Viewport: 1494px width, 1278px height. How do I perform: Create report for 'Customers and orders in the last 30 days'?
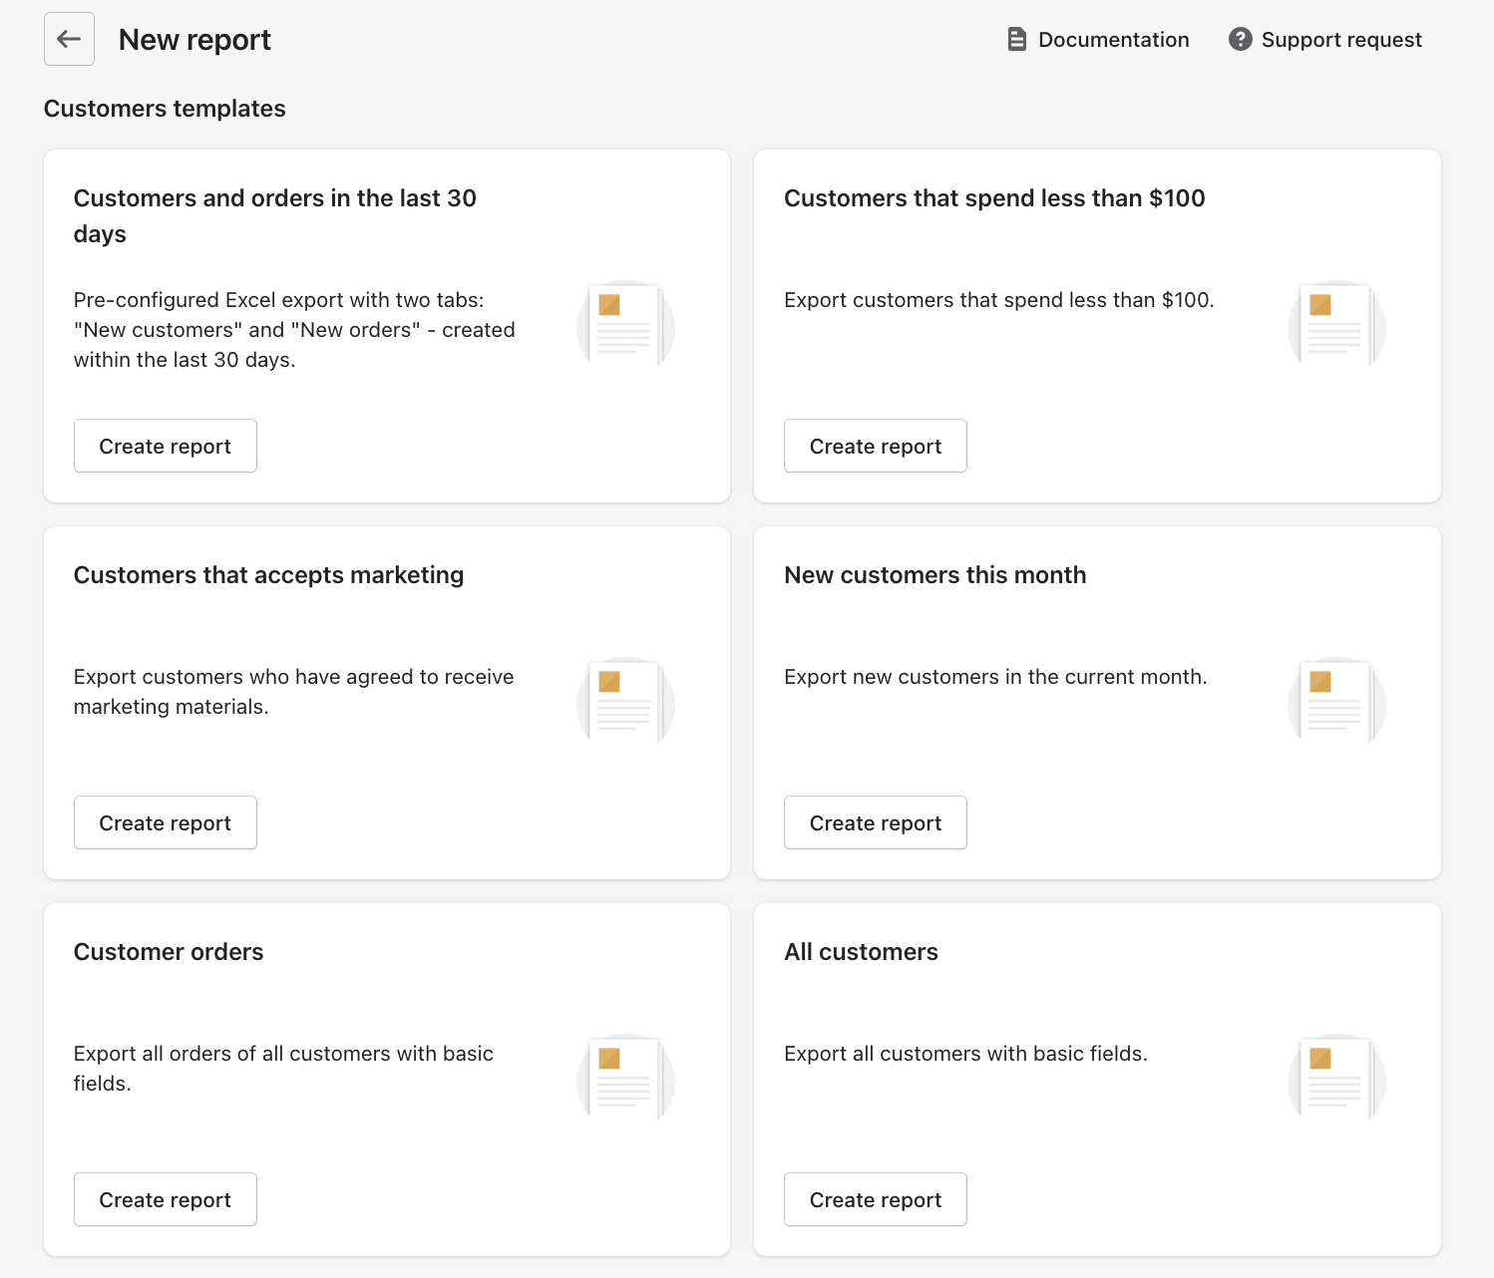click(165, 446)
